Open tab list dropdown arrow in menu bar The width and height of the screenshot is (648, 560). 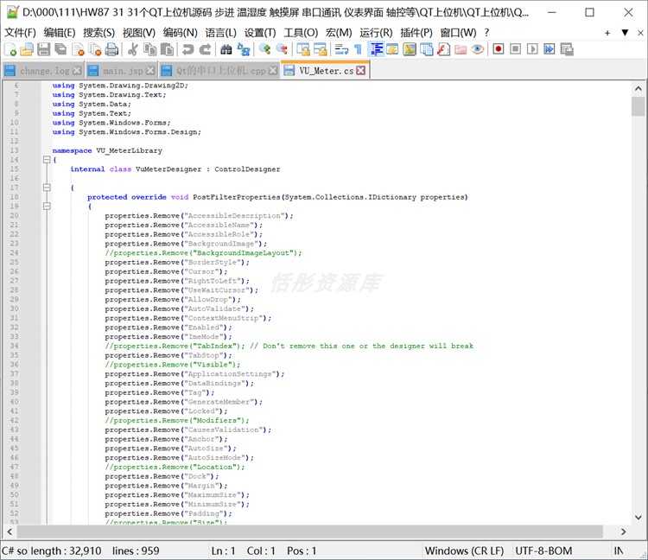(x=625, y=32)
